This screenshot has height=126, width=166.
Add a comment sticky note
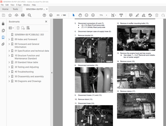coord(131,15)
